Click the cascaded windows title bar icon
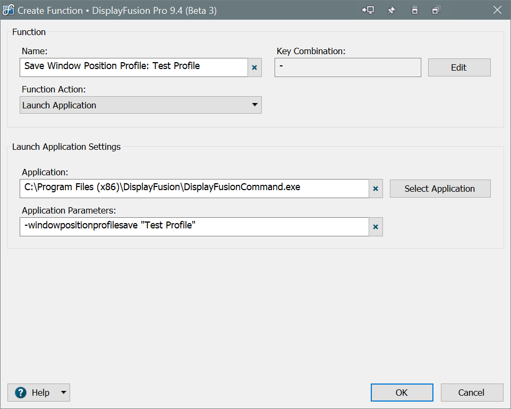The width and height of the screenshot is (511, 409). pyautogui.click(x=436, y=10)
